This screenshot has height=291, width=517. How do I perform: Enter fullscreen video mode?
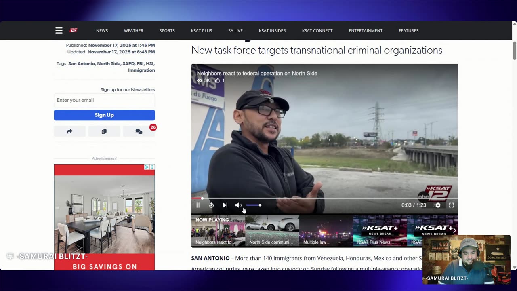(x=452, y=205)
